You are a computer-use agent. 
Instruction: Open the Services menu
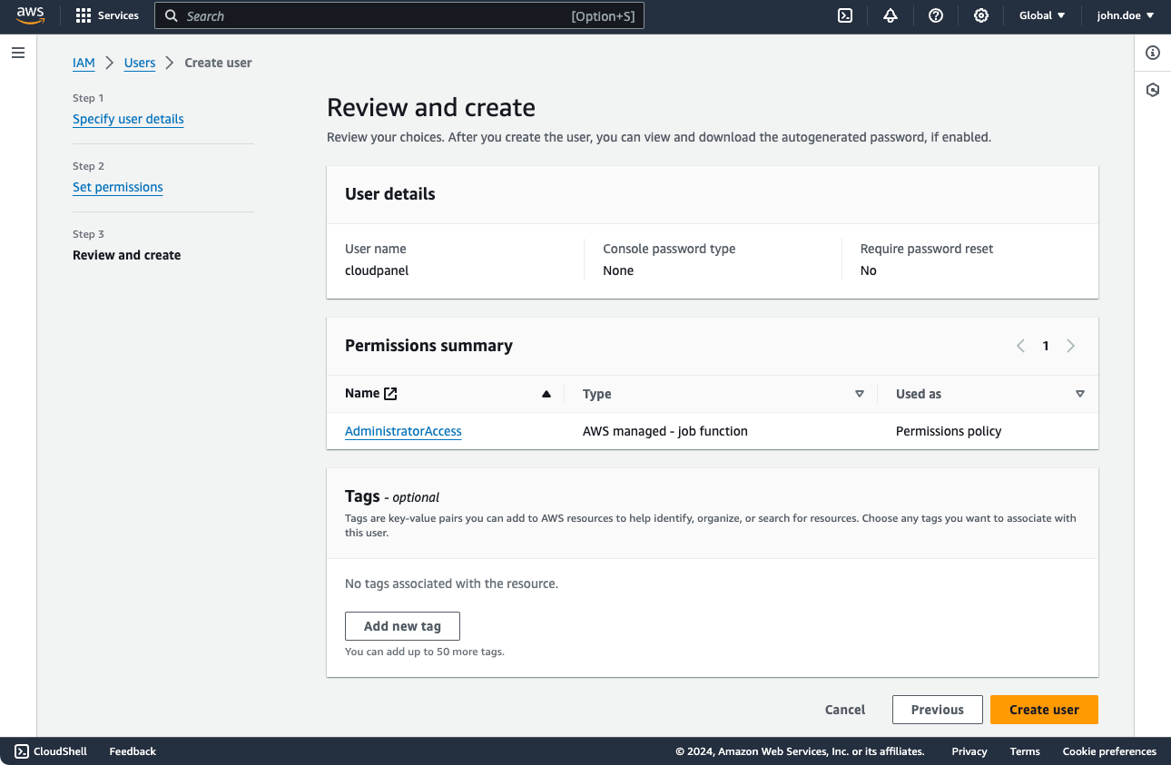[x=106, y=15]
